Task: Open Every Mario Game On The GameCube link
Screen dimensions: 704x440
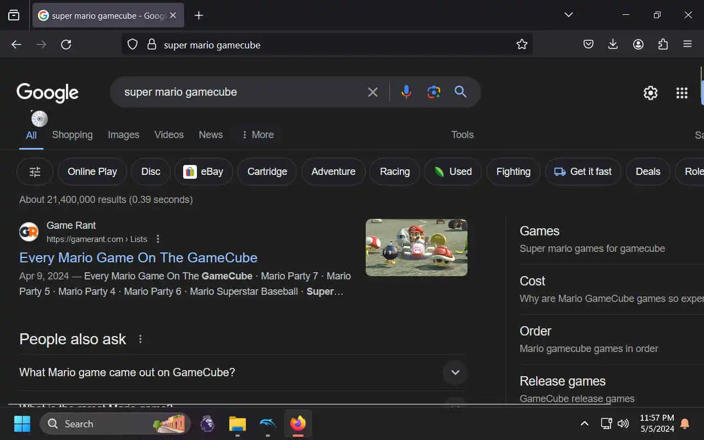Action: click(139, 257)
